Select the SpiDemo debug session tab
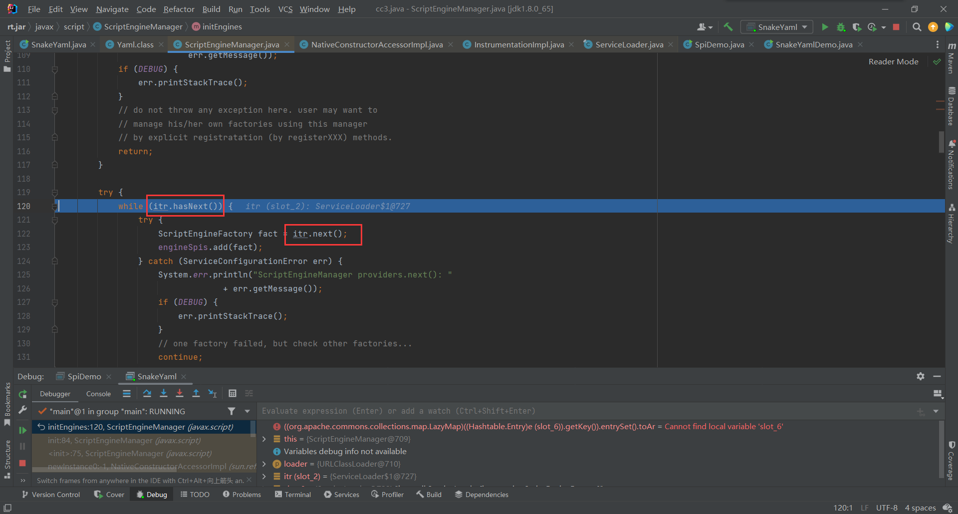The height and width of the screenshot is (514, 958). point(84,376)
